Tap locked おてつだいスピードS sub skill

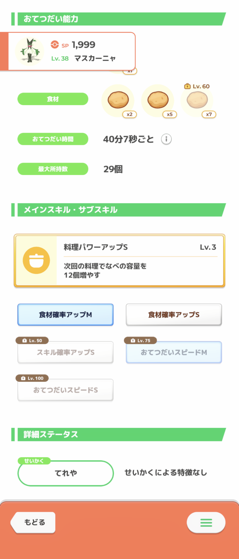coord(66,390)
